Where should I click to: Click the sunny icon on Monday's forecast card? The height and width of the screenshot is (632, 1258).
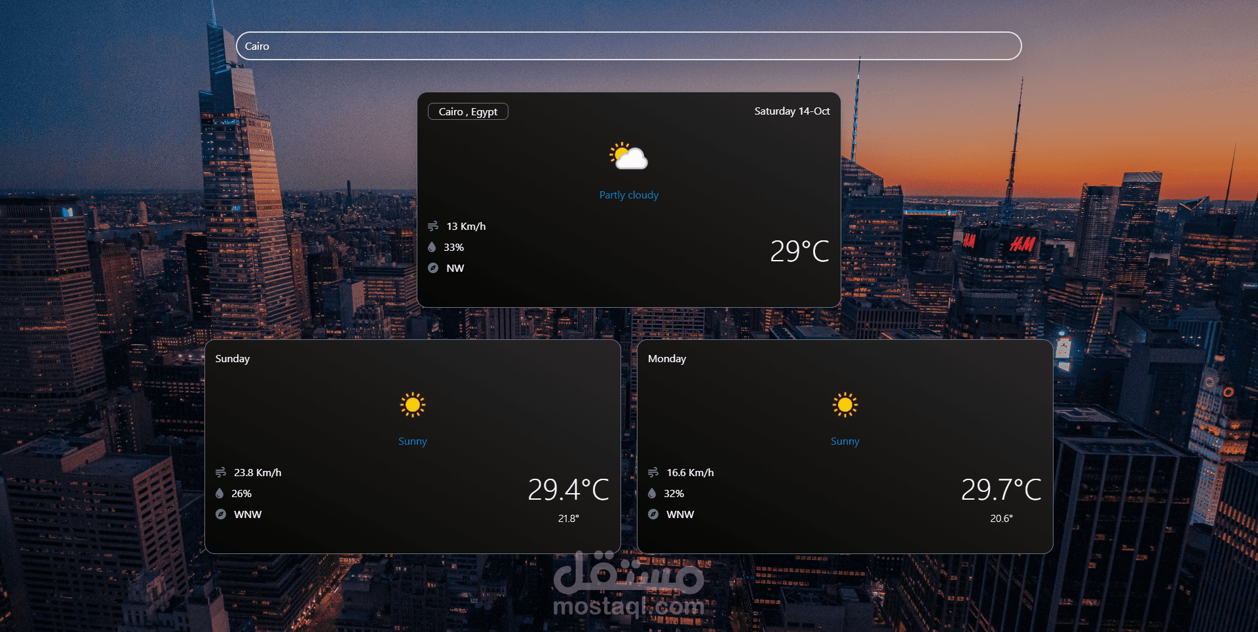(845, 405)
